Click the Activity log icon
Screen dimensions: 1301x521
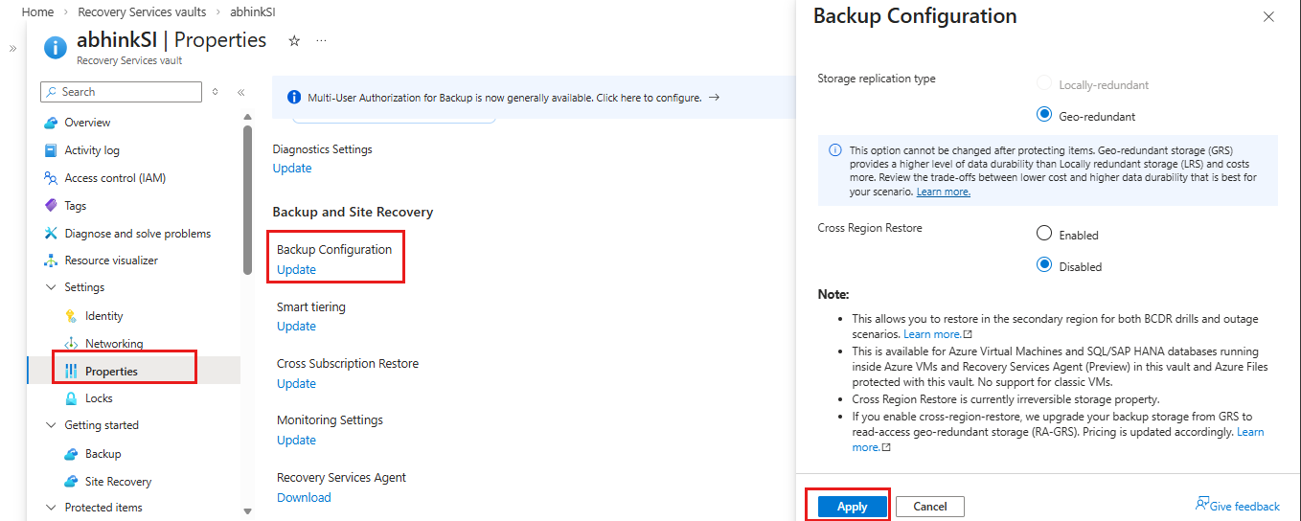(x=51, y=150)
